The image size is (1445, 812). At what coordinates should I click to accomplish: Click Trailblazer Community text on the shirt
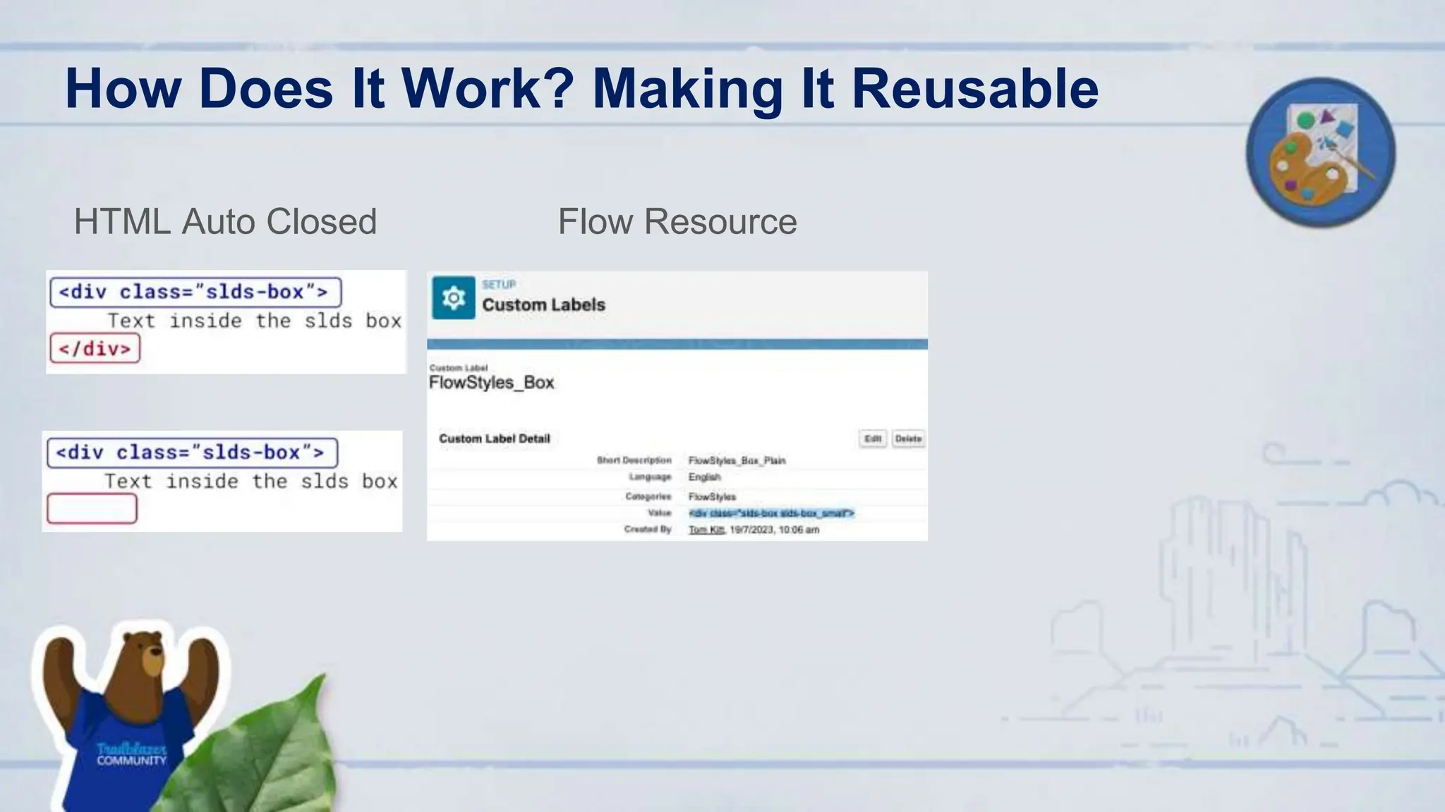tap(131, 754)
